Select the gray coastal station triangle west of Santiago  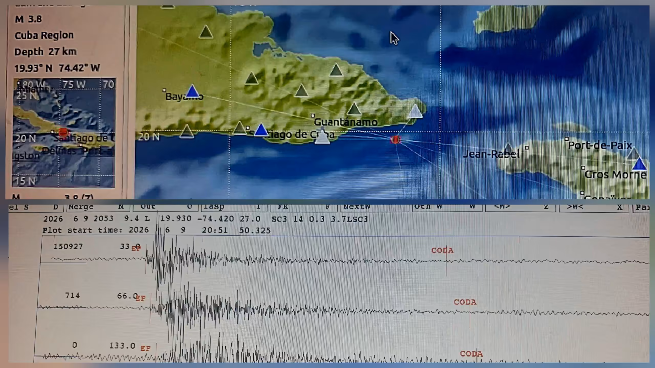coord(187,131)
